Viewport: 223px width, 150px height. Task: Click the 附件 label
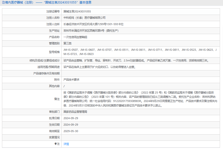click(57, 80)
